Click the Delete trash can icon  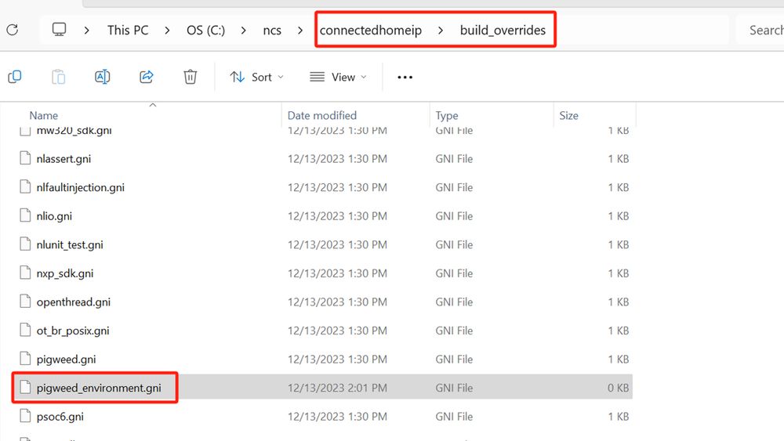click(x=190, y=77)
